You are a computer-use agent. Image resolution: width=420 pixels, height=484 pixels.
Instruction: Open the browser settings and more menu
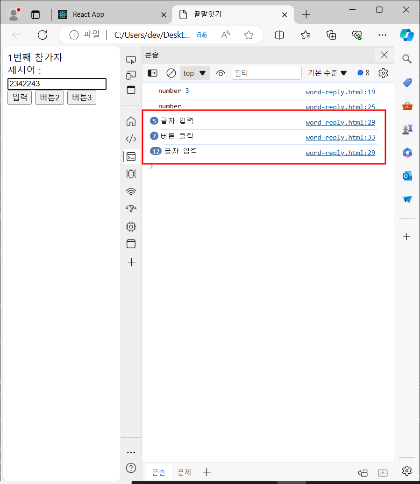click(382, 35)
